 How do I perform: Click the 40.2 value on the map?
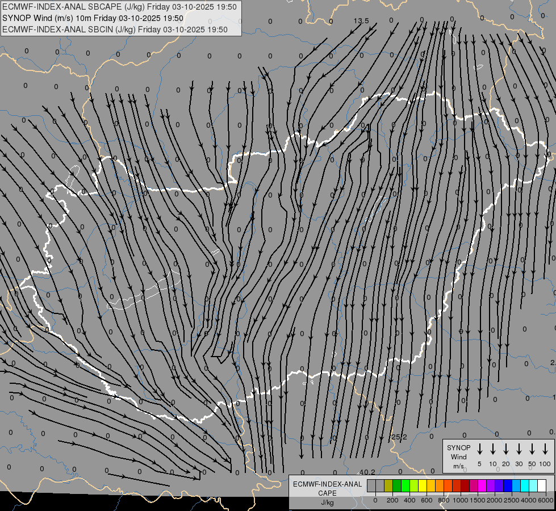(x=367, y=472)
